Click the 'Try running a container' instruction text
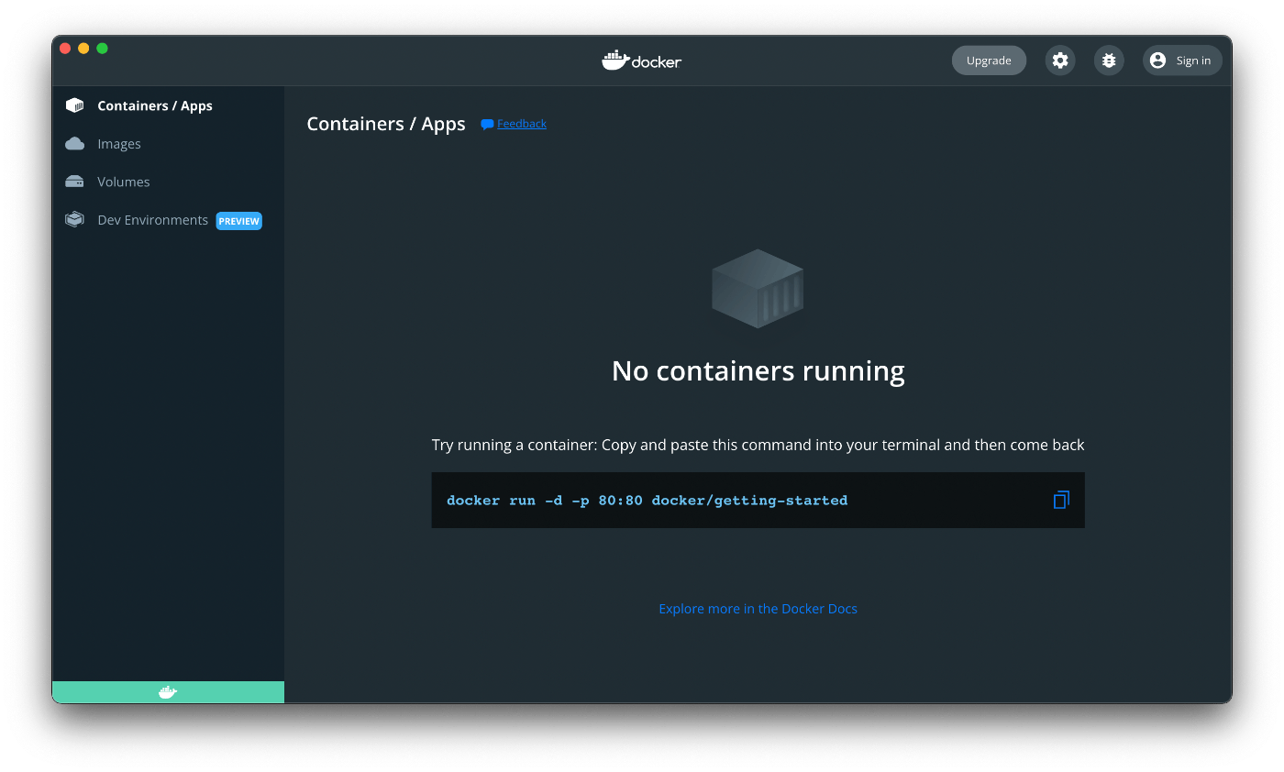The image size is (1284, 772). 758,445
